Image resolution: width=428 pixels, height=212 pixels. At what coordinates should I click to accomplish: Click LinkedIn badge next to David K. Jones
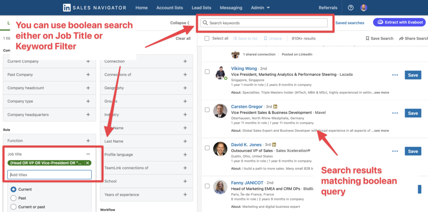click(274, 145)
